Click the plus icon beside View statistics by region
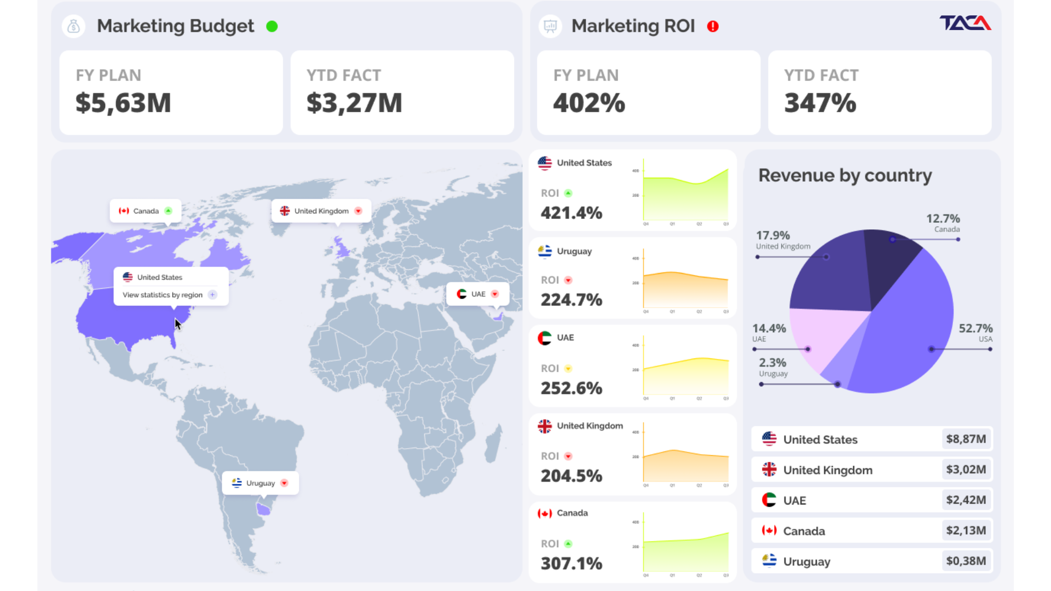This screenshot has height=591, width=1051. pos(212,295)
